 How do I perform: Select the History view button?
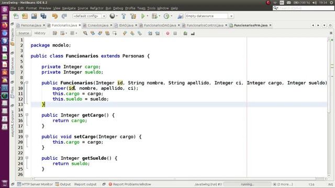(40, 33)
